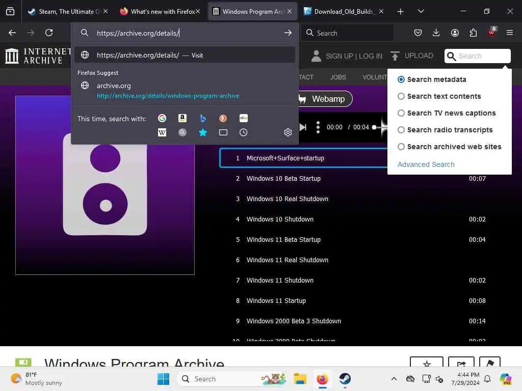Viewport: 522px width, 391px height.
Task: Click the Windows Start button
Action: (x=163, y=379)
